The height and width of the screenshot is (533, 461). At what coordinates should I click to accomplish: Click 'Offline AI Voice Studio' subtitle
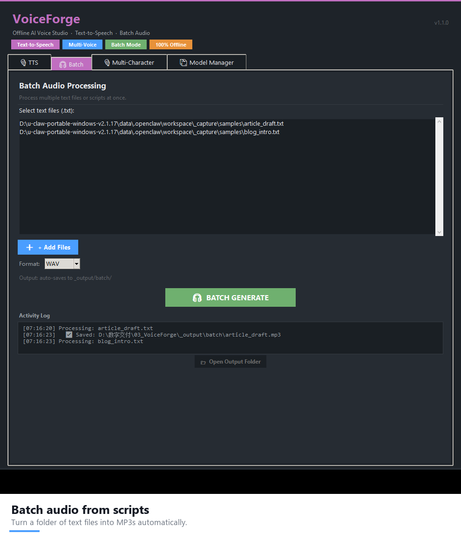[40, 33]
